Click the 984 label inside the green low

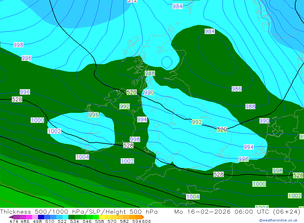click(x=209, y=31)
